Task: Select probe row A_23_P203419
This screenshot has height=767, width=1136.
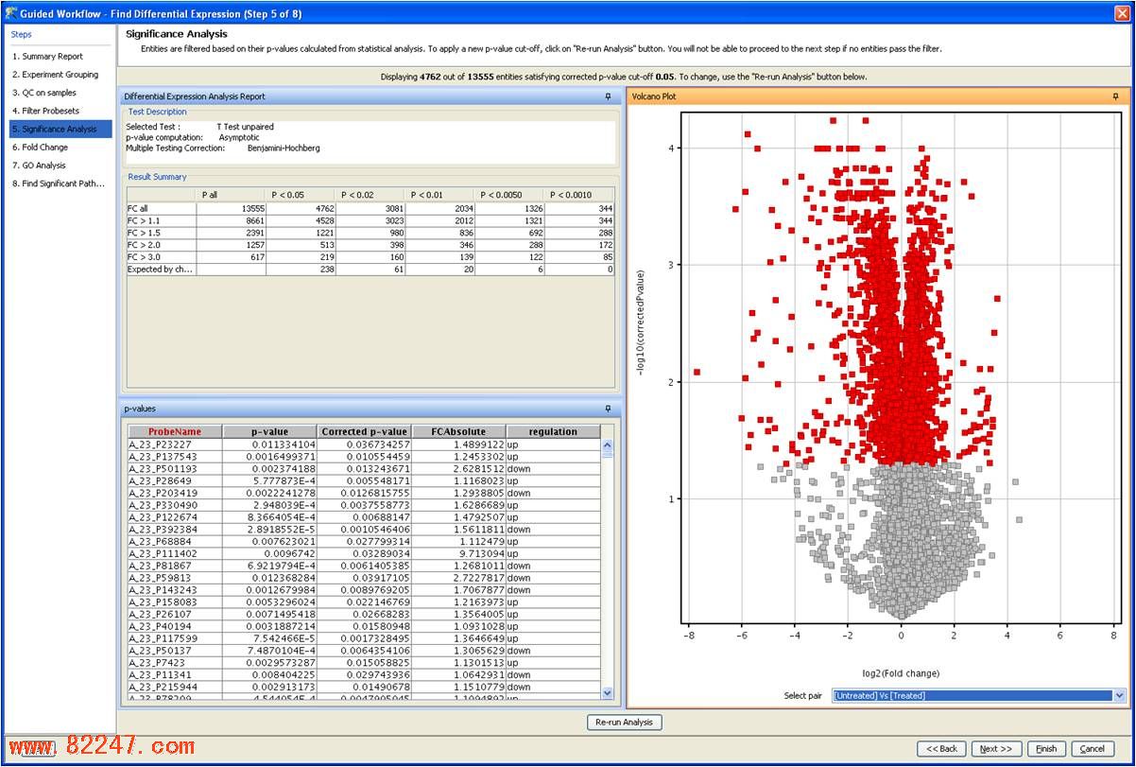Action: [x=364, y=494]
